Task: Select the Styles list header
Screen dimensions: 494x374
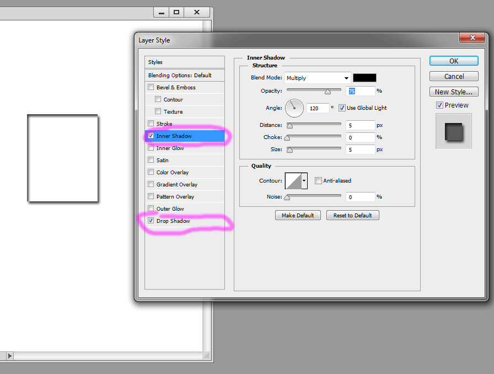Action: (185, 62)
